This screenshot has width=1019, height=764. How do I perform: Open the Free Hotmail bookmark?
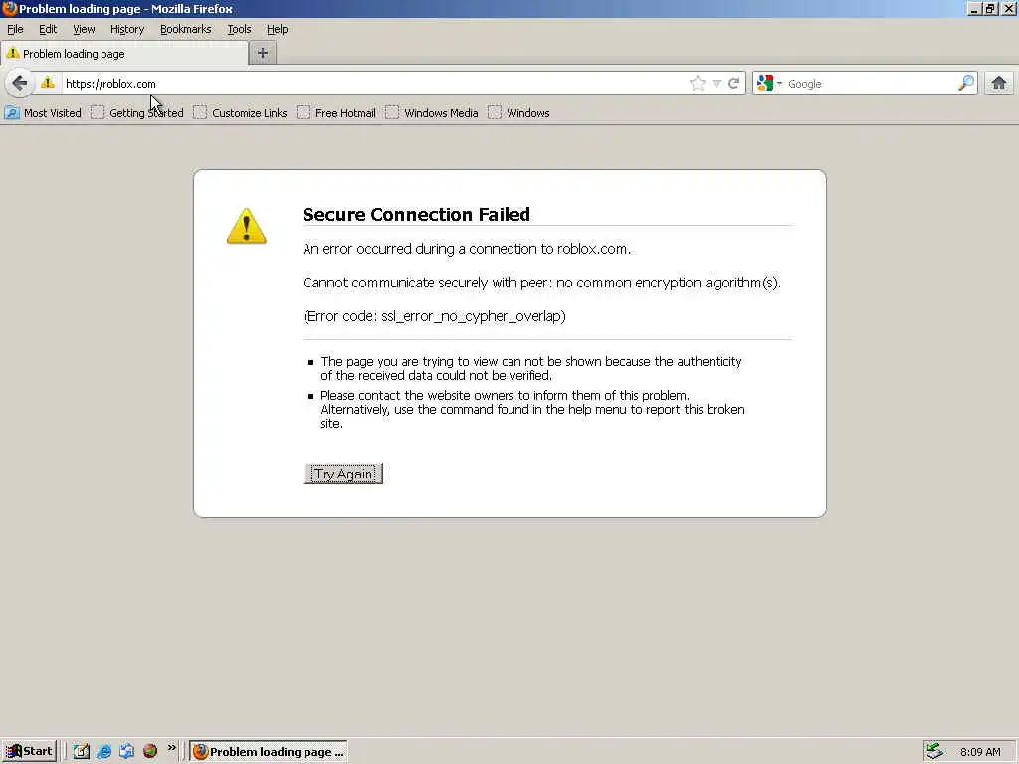point(336,113)
